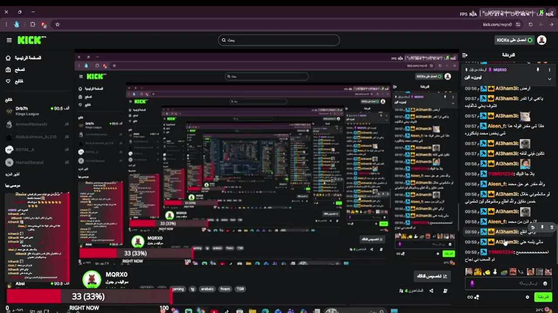Viewport: 558px width, 313px height.
Task: Send chat with the green الدردشة button
Action: tap(543, 297)
